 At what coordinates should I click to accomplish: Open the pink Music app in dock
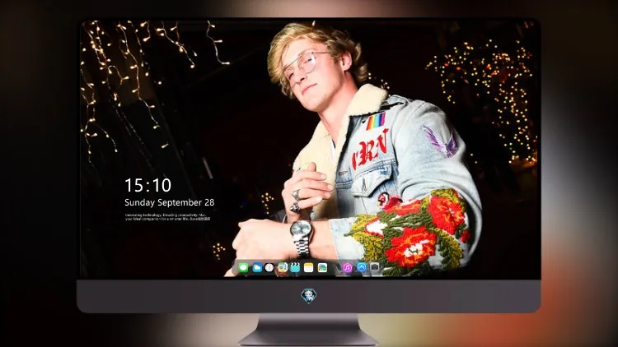click(348, 268)
